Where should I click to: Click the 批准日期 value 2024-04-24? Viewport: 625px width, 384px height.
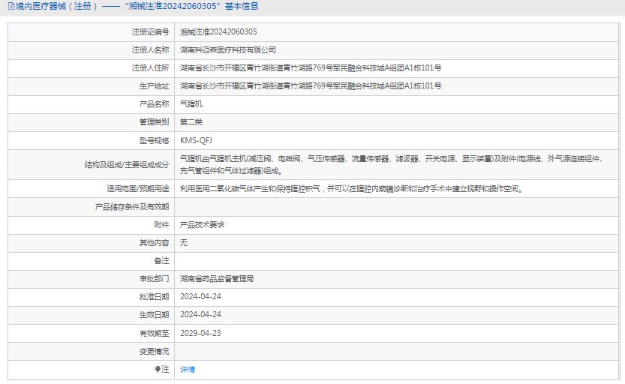pos(200,296)
